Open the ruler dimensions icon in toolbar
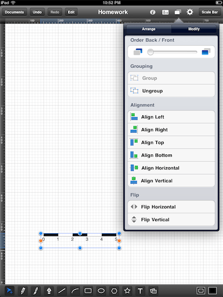Screen dimensions: 223x297 165,12
